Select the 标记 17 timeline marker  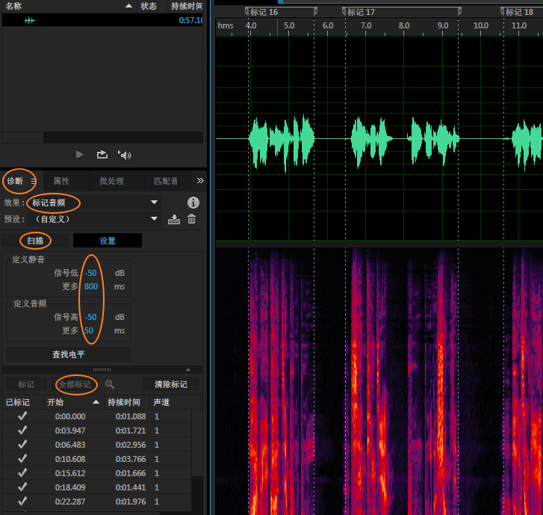[x=361, y=12]
